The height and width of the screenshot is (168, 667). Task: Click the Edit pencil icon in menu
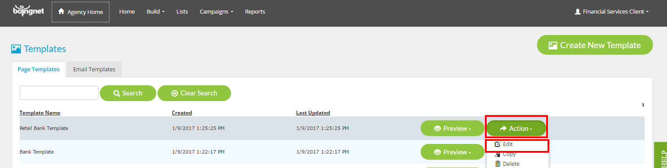tap(497, 144)
